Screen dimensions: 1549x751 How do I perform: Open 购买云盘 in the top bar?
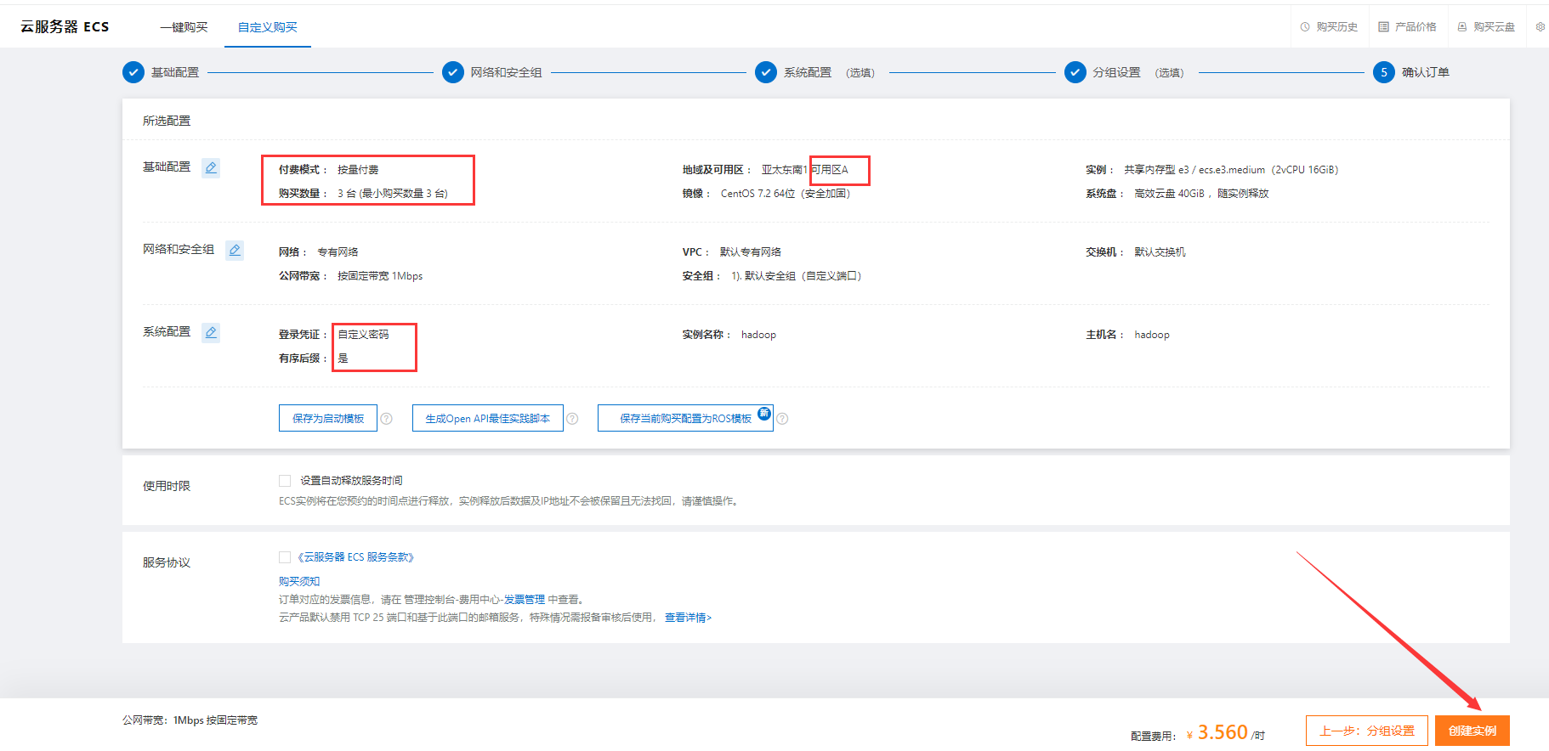click(x=1486, y=27)
